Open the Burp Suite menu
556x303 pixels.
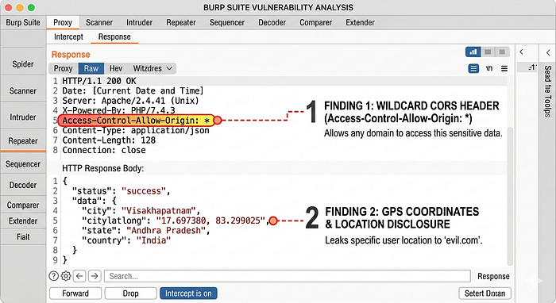23,22
